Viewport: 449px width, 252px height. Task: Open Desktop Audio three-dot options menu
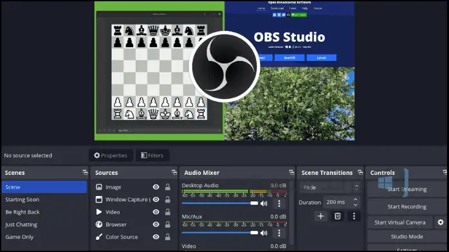279,203
